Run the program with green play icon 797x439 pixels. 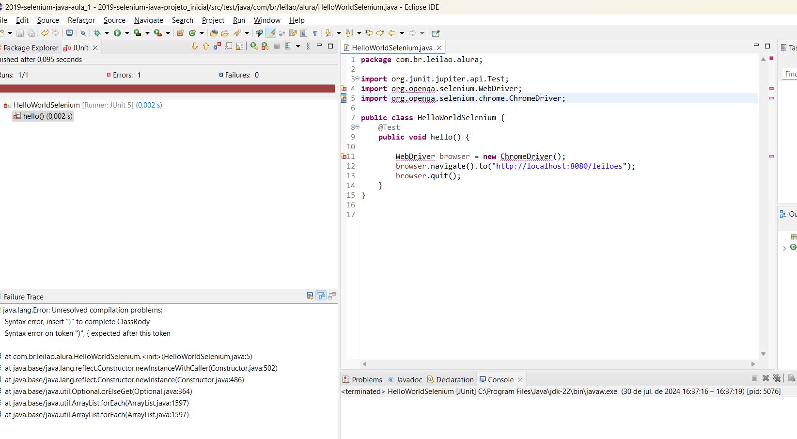tap(117, 33)
